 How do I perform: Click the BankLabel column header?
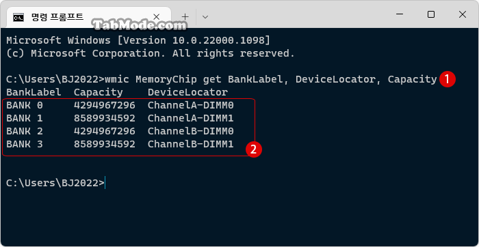pyautogui.click(x=34, y=92)
